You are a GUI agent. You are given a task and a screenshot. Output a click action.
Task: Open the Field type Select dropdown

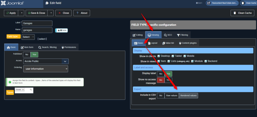point(28,37)
